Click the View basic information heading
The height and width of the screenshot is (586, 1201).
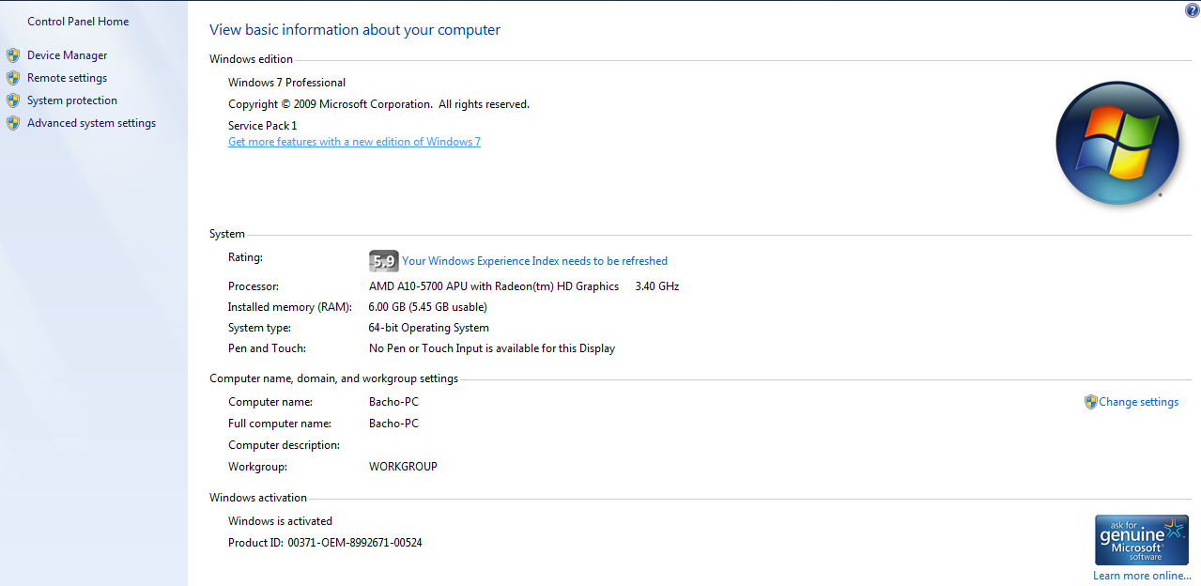355,30
